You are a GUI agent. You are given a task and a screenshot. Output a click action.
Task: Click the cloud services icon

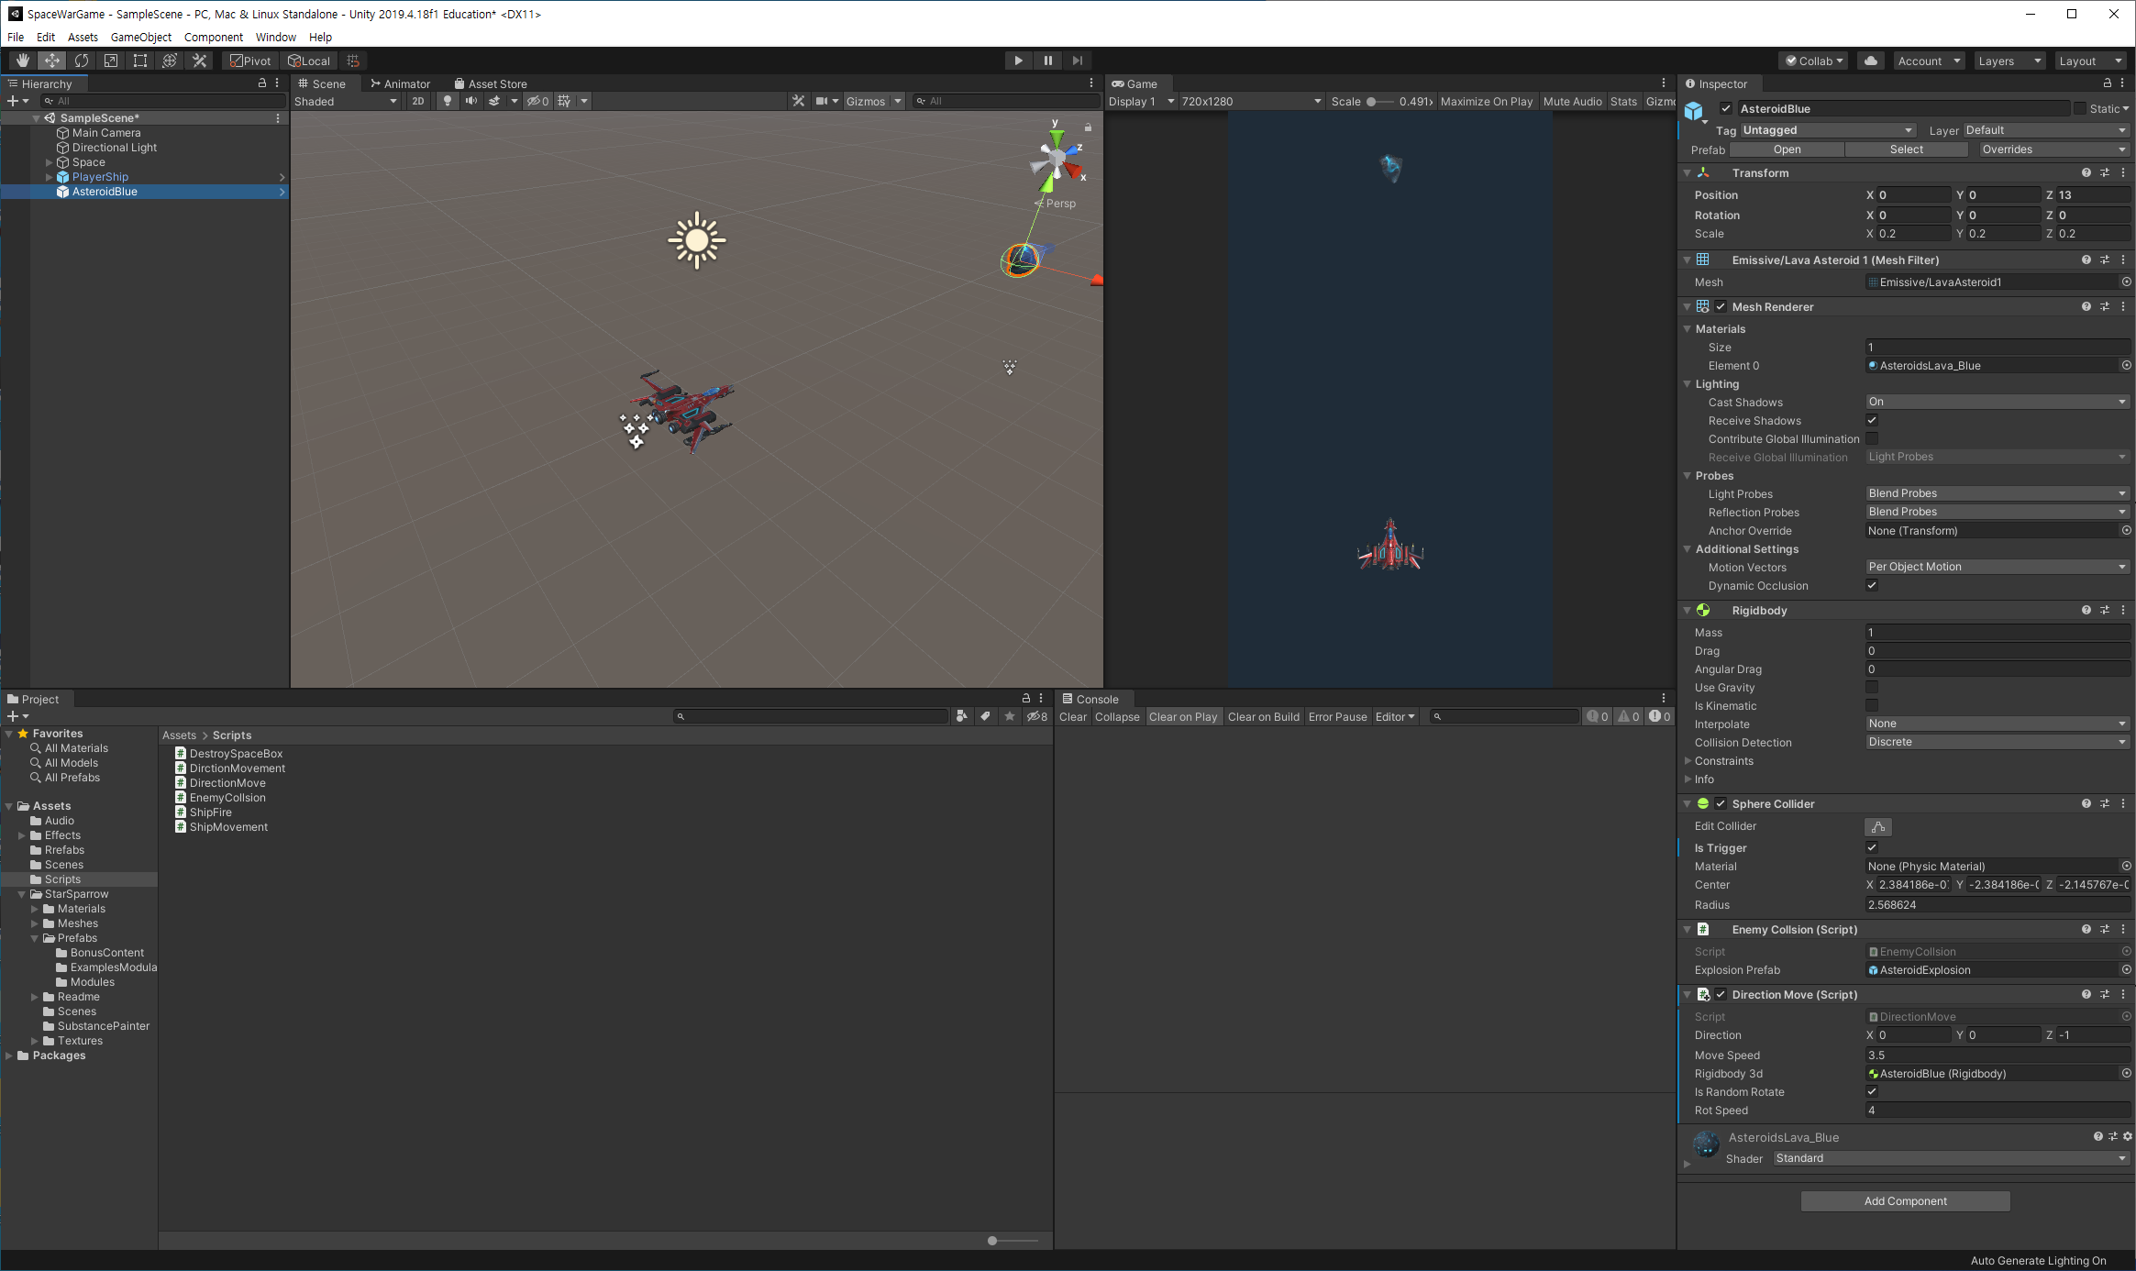1871,61
